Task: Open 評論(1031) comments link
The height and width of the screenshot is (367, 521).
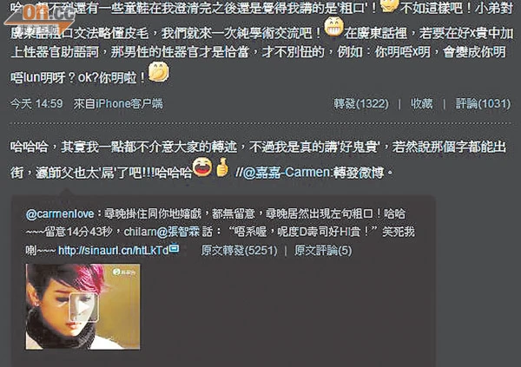Action: click(483, 103)
